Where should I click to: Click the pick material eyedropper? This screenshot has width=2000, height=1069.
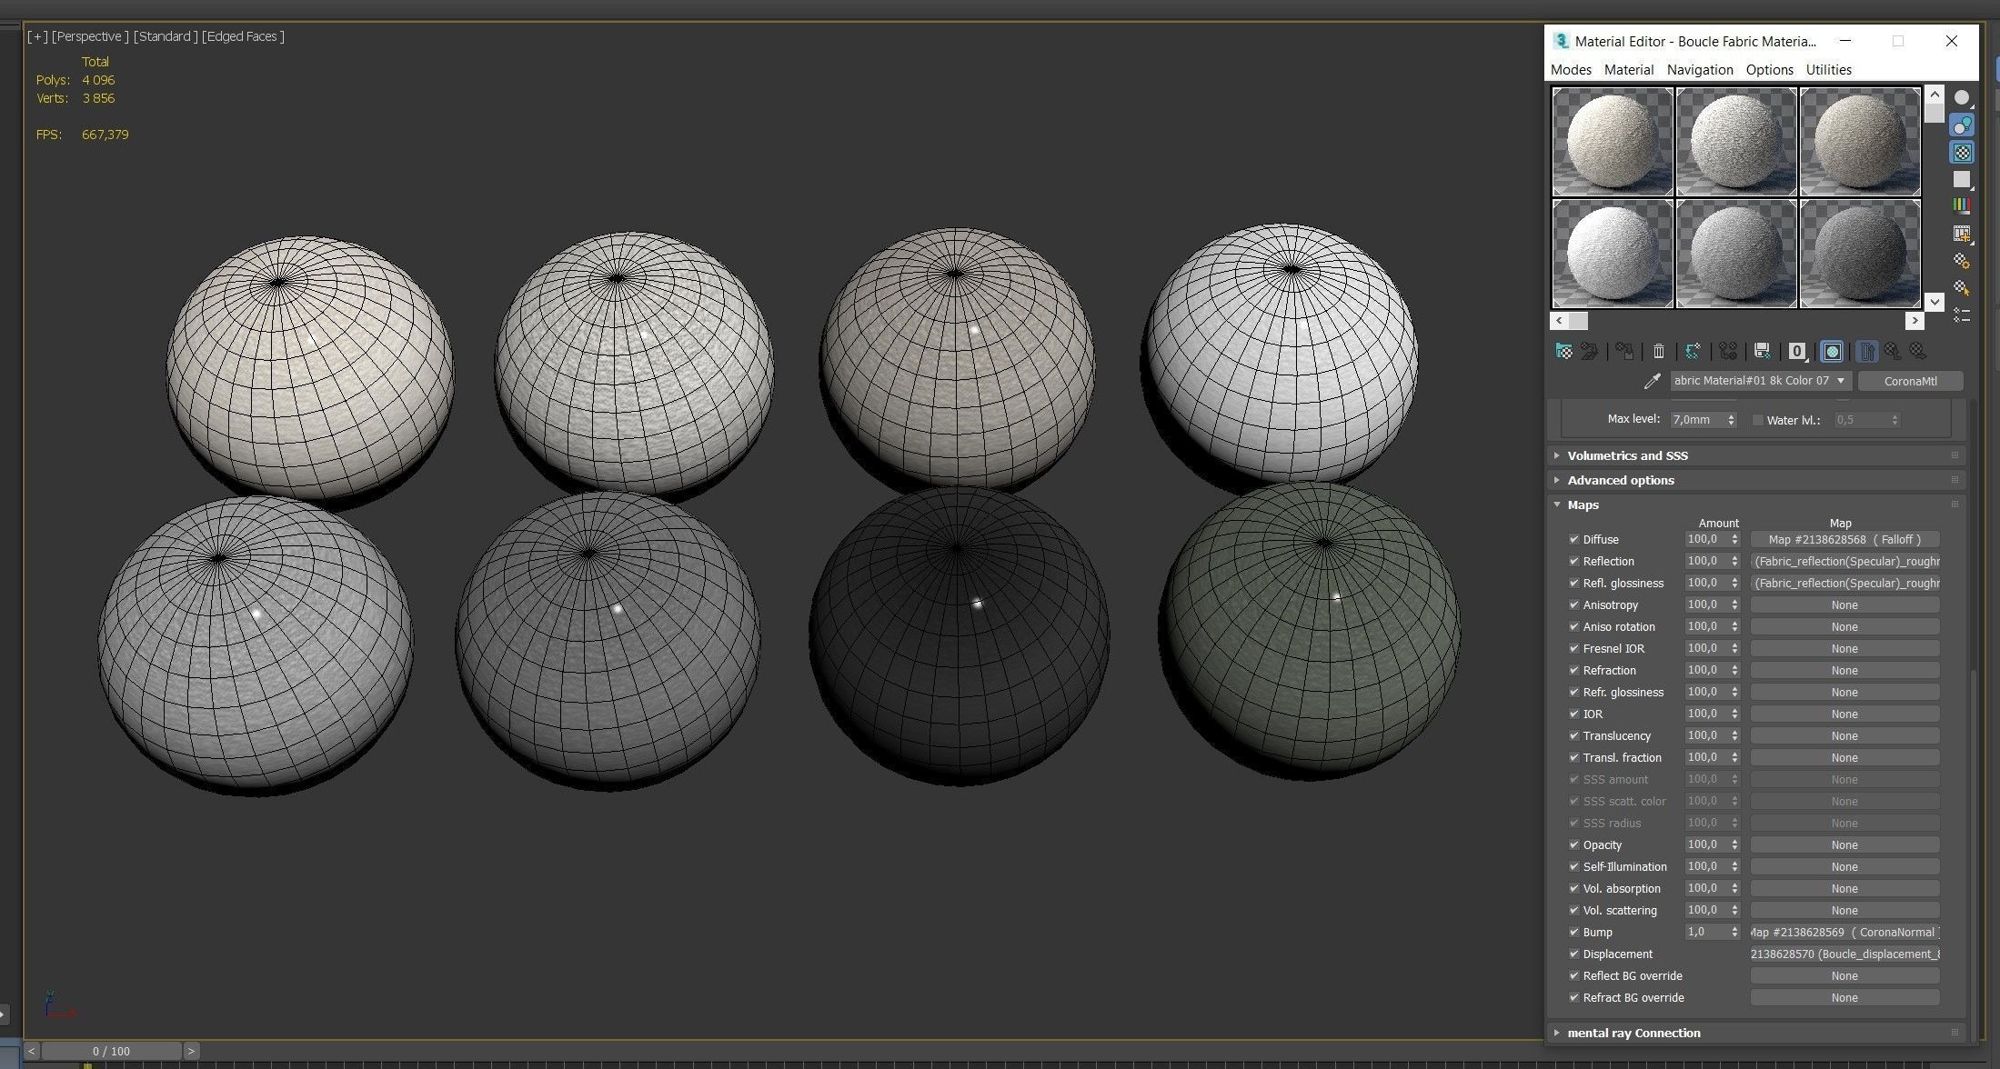click(1652, 382)
